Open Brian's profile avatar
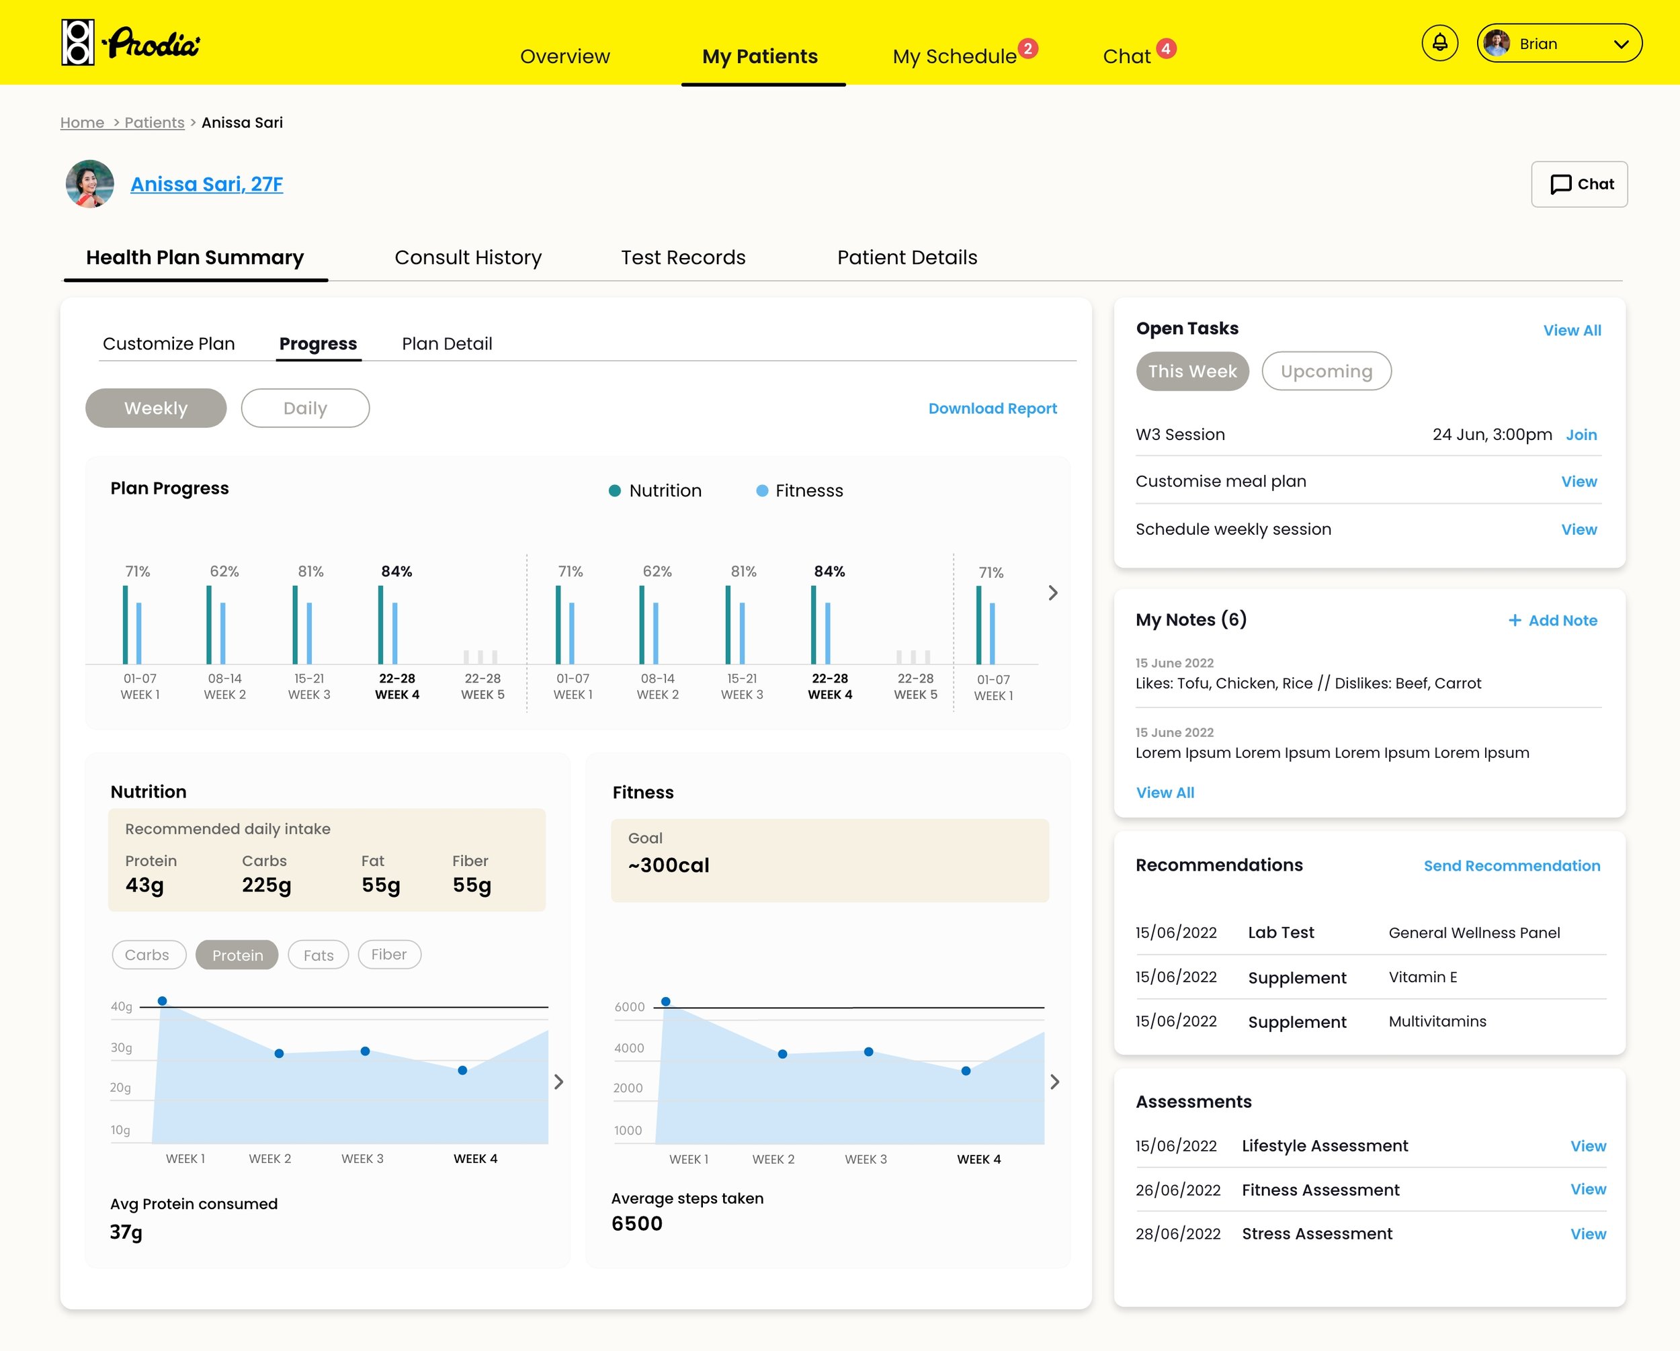Screen dimensions: 1680x1351 pyautogui.click(x=1496, y=43)
